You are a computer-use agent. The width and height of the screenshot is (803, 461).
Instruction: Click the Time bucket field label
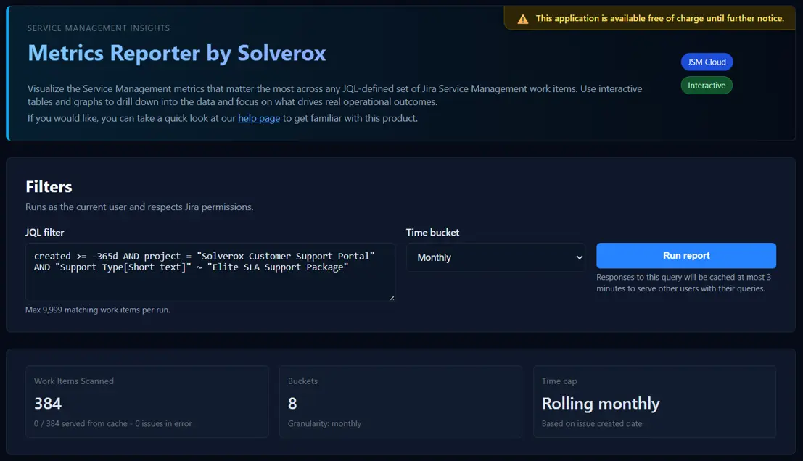(x=432, y=233)
